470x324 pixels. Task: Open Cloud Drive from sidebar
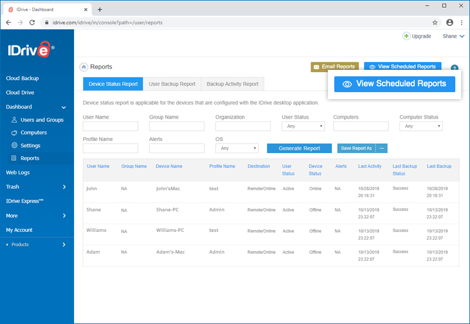coord(20,93)
